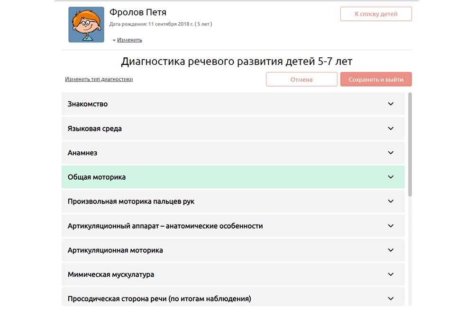Select the 'Артикуляционная моторика' section title
This screenshot has height=315, width=474.
pyautogui.click(x=115, y=250)
